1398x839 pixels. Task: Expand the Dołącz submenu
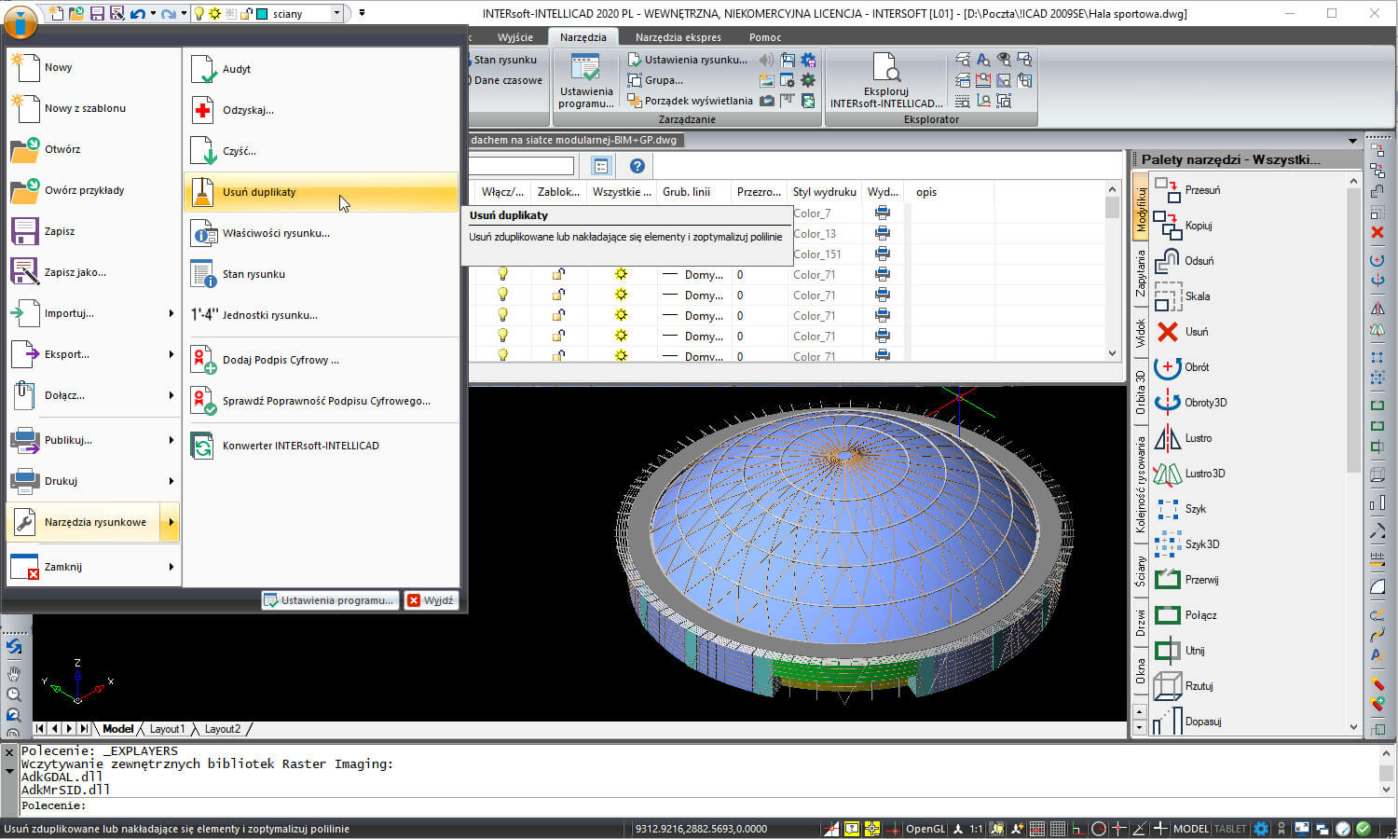coord(93,395)
